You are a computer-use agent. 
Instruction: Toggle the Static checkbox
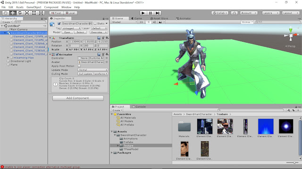click(95, 23)
